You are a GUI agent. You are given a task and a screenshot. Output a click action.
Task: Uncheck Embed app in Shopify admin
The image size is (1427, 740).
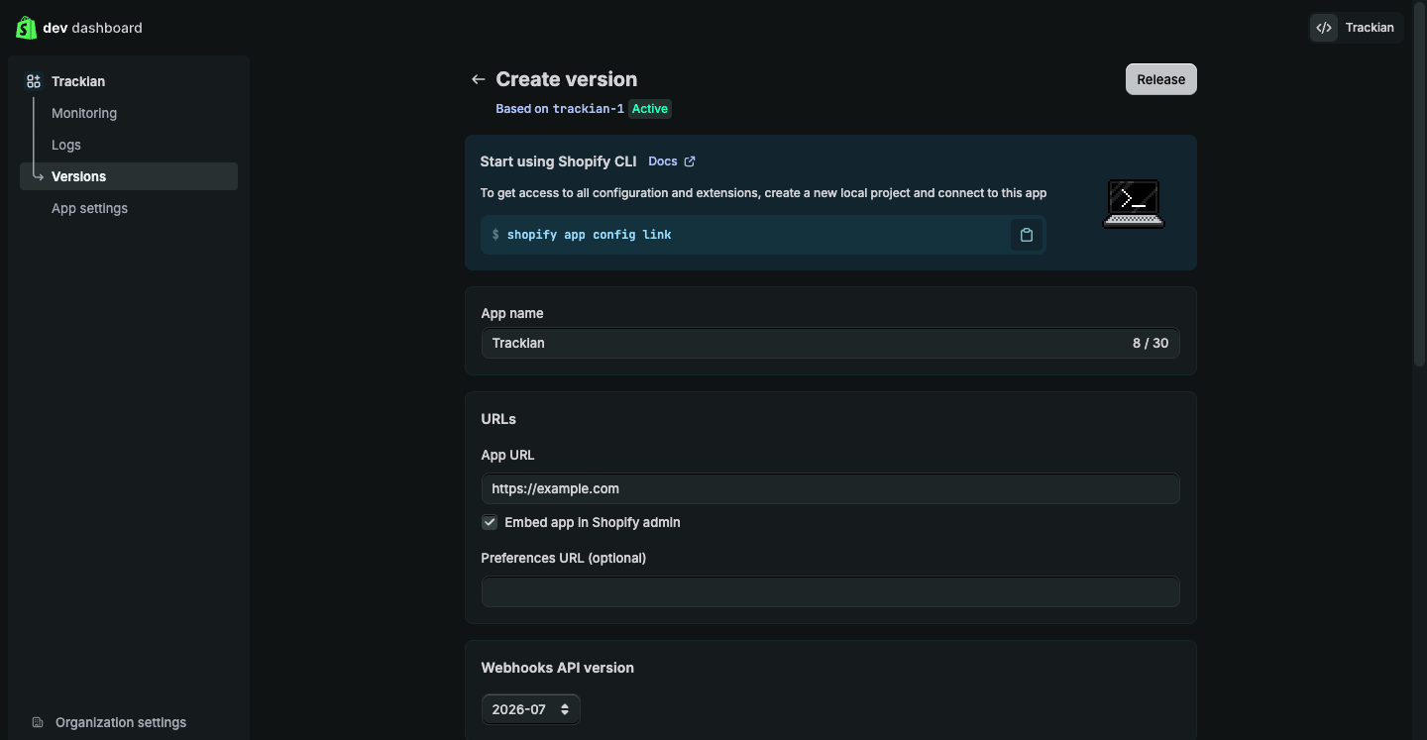pos(490,522)
